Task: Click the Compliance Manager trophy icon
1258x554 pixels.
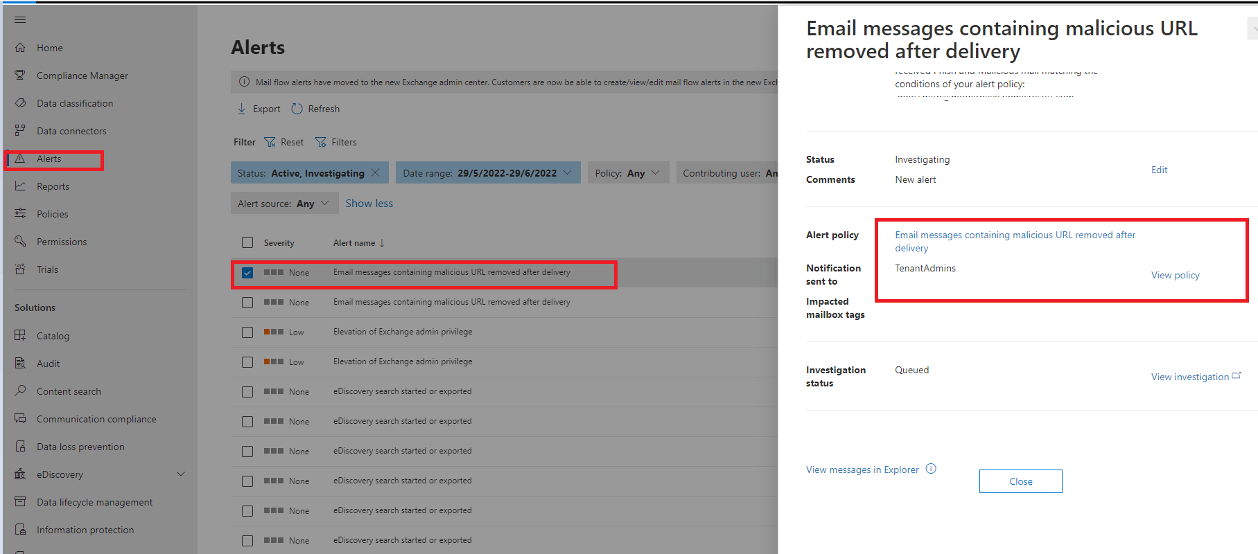Action: point(20,75)
